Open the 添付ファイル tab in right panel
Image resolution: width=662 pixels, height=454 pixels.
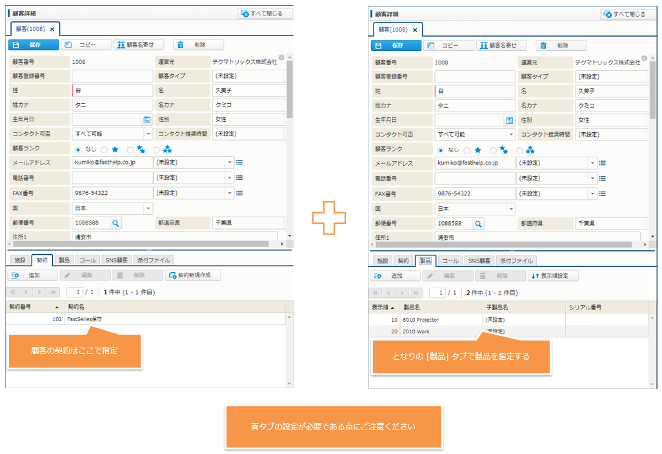[517, 261]
